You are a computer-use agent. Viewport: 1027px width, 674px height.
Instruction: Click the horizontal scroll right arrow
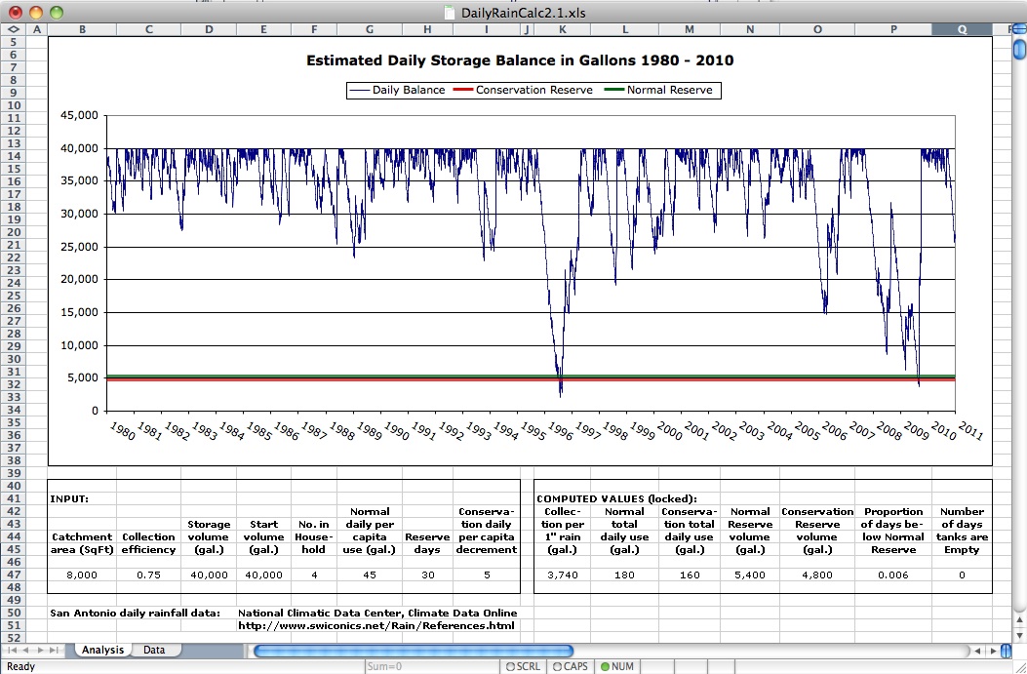coord(992,651)
